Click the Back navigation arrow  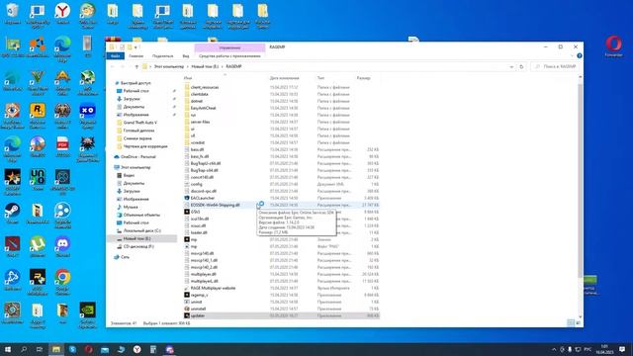[x=113, y=66]
